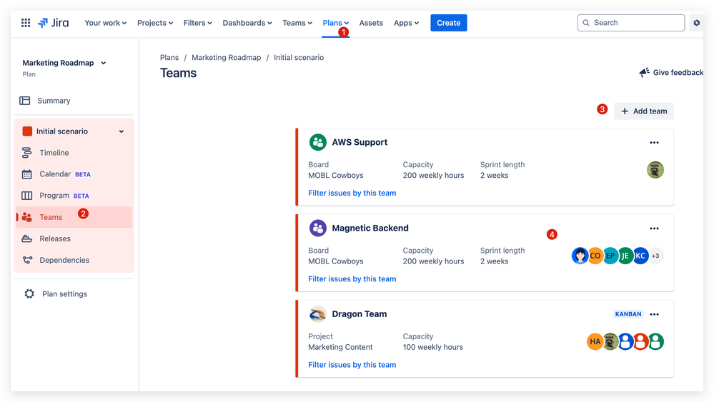714x402 pixels.
Task: Open Assets in the top navigation
Action: click(x=371, y=23)
